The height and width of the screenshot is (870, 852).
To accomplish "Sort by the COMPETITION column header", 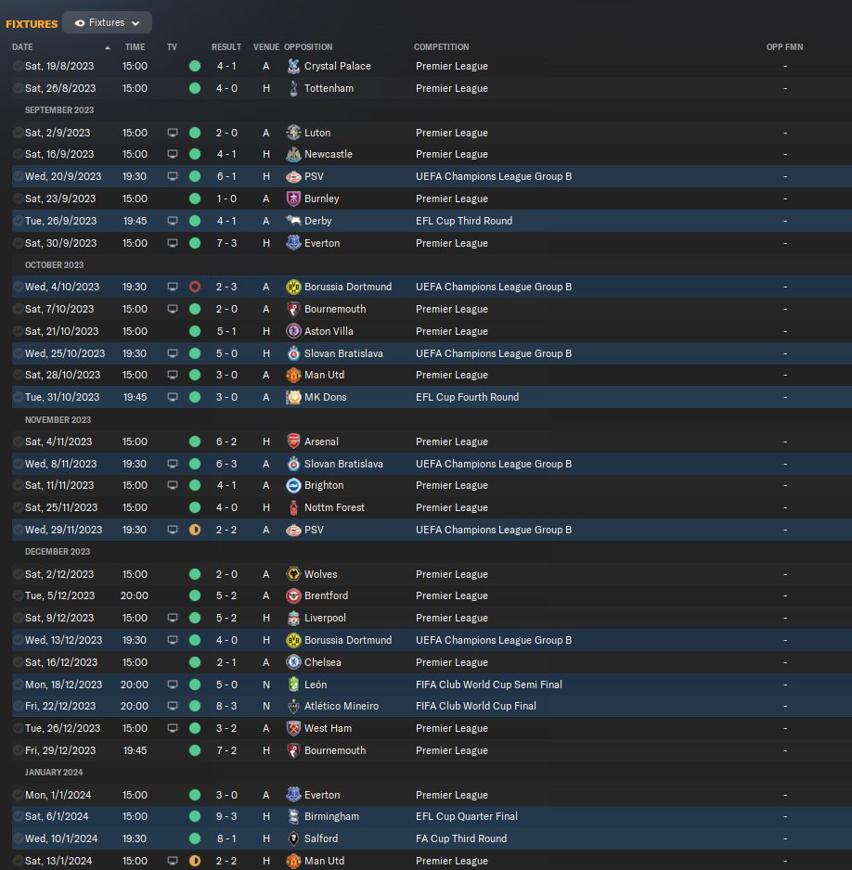I will pos(441,47).
